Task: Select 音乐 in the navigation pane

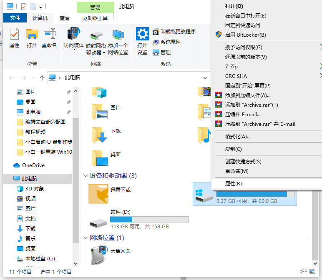Action: coord(38,239)
